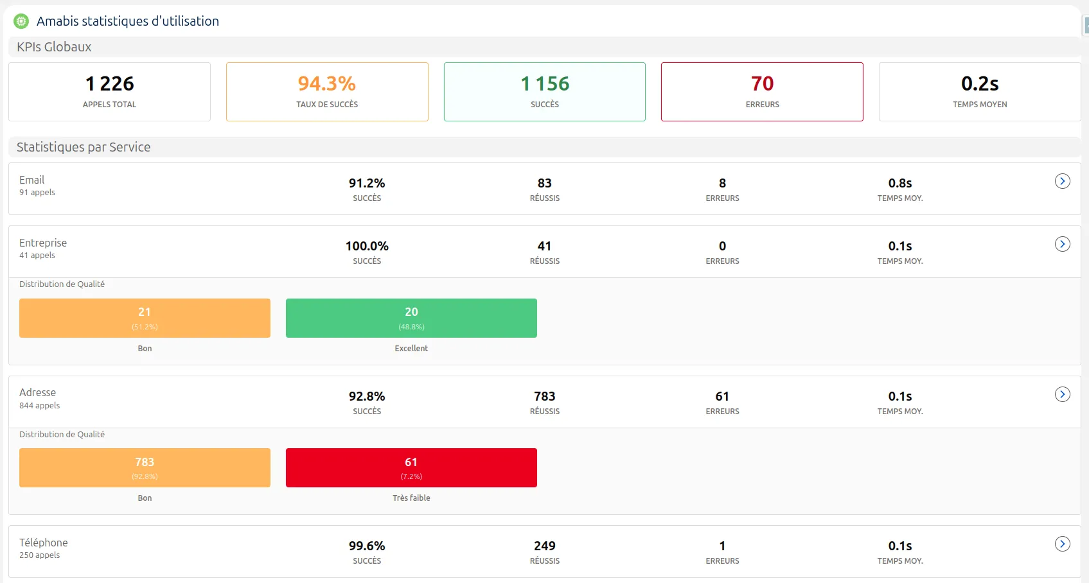Click the 0.2s Temps Moyen card
Screen dimensions: 1089x583
(980, 92)
